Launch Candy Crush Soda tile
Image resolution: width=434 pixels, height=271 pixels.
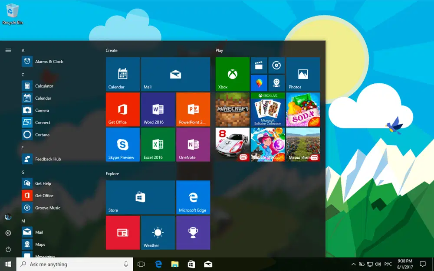(303, 109)
